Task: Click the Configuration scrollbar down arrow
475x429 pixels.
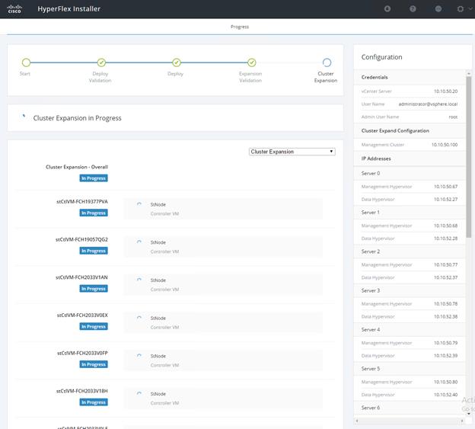Action: (469, 414)
